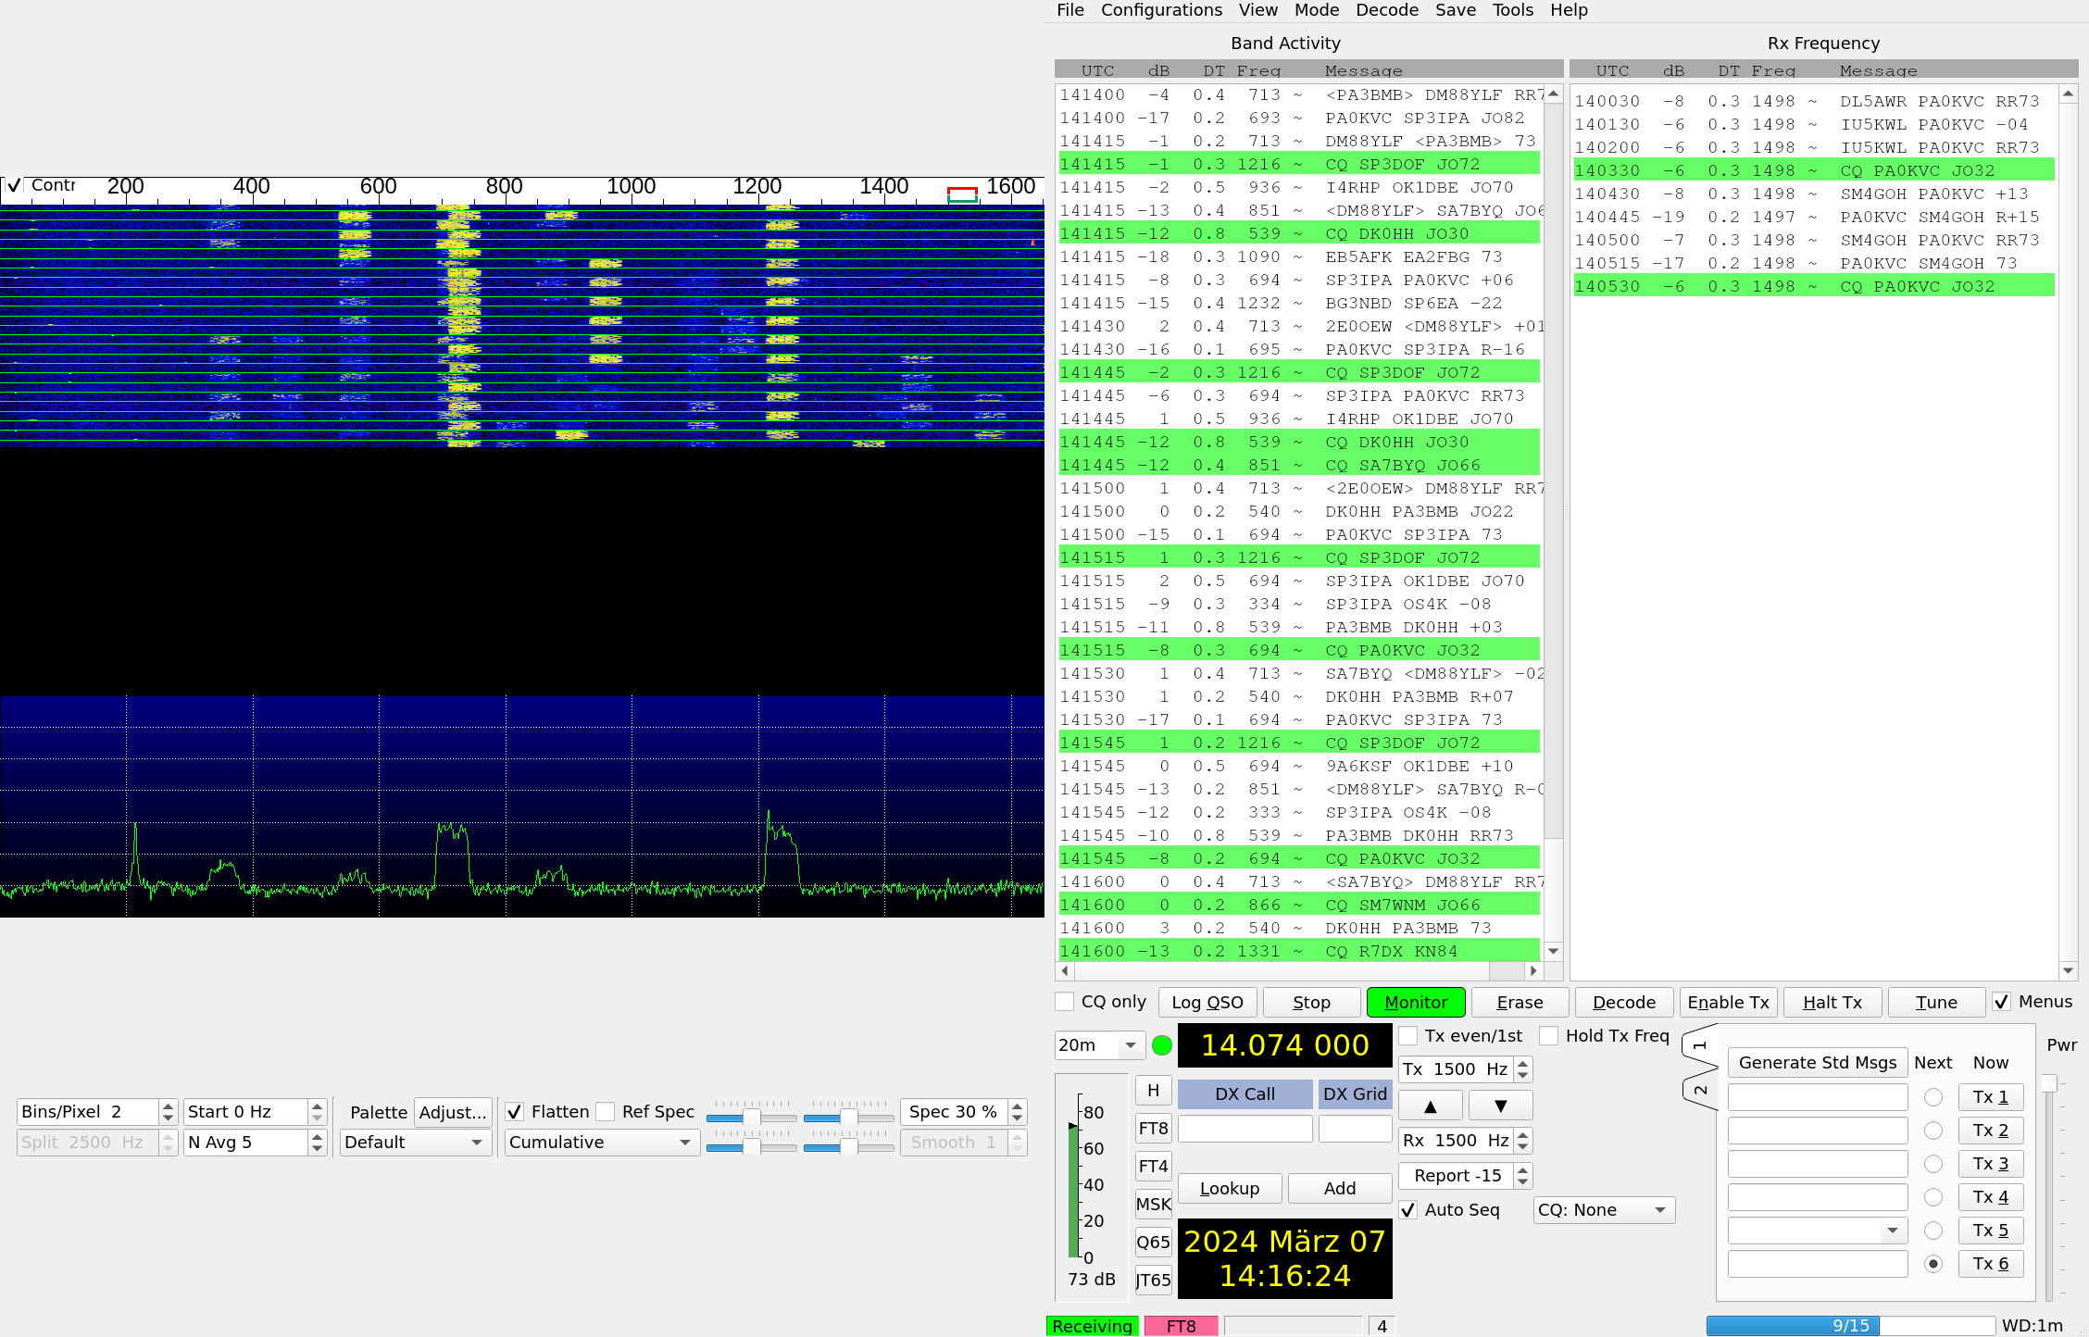This screenshot has height=1337, width=2089.
Task: Click the down arrow frequency button
Action: pyautogui.click(x=1500, y=1106)
